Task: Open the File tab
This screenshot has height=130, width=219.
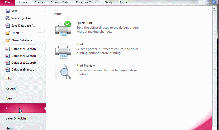Action: (7, 3)
